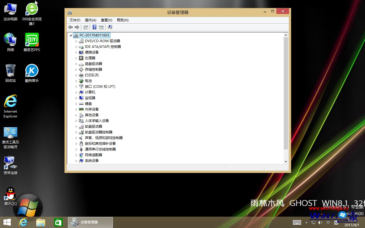Click the show/hide console tree toolbar icon
Viewport: 365px width, 228px height.
pos(86,27)
